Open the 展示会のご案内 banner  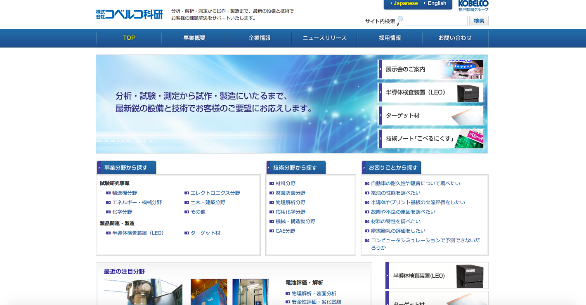point(431,69)
